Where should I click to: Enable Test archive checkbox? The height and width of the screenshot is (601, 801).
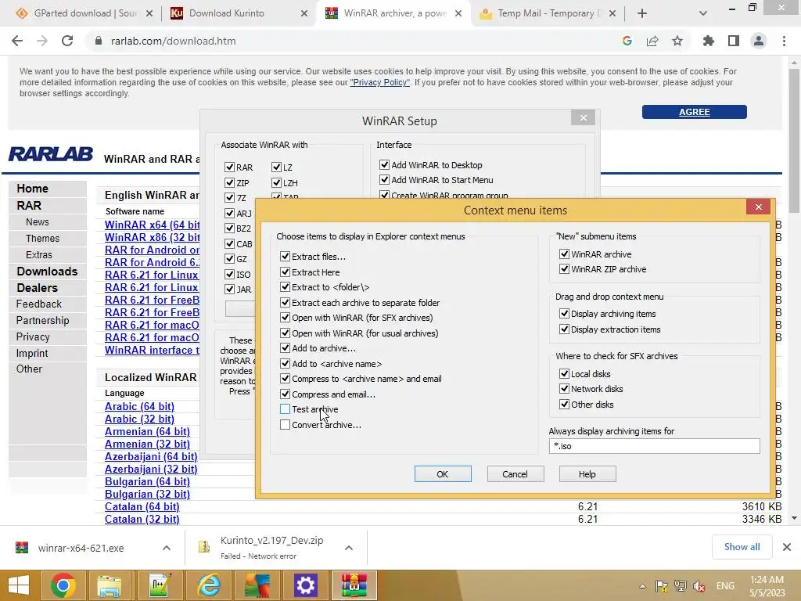[x=285, y=408]
